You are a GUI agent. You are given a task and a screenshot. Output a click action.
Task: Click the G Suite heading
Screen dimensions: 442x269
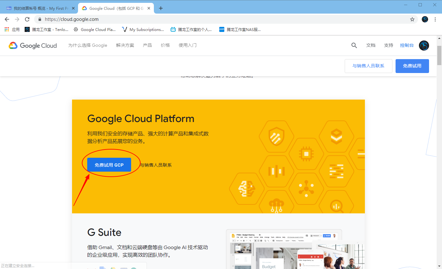coord(104,232)
